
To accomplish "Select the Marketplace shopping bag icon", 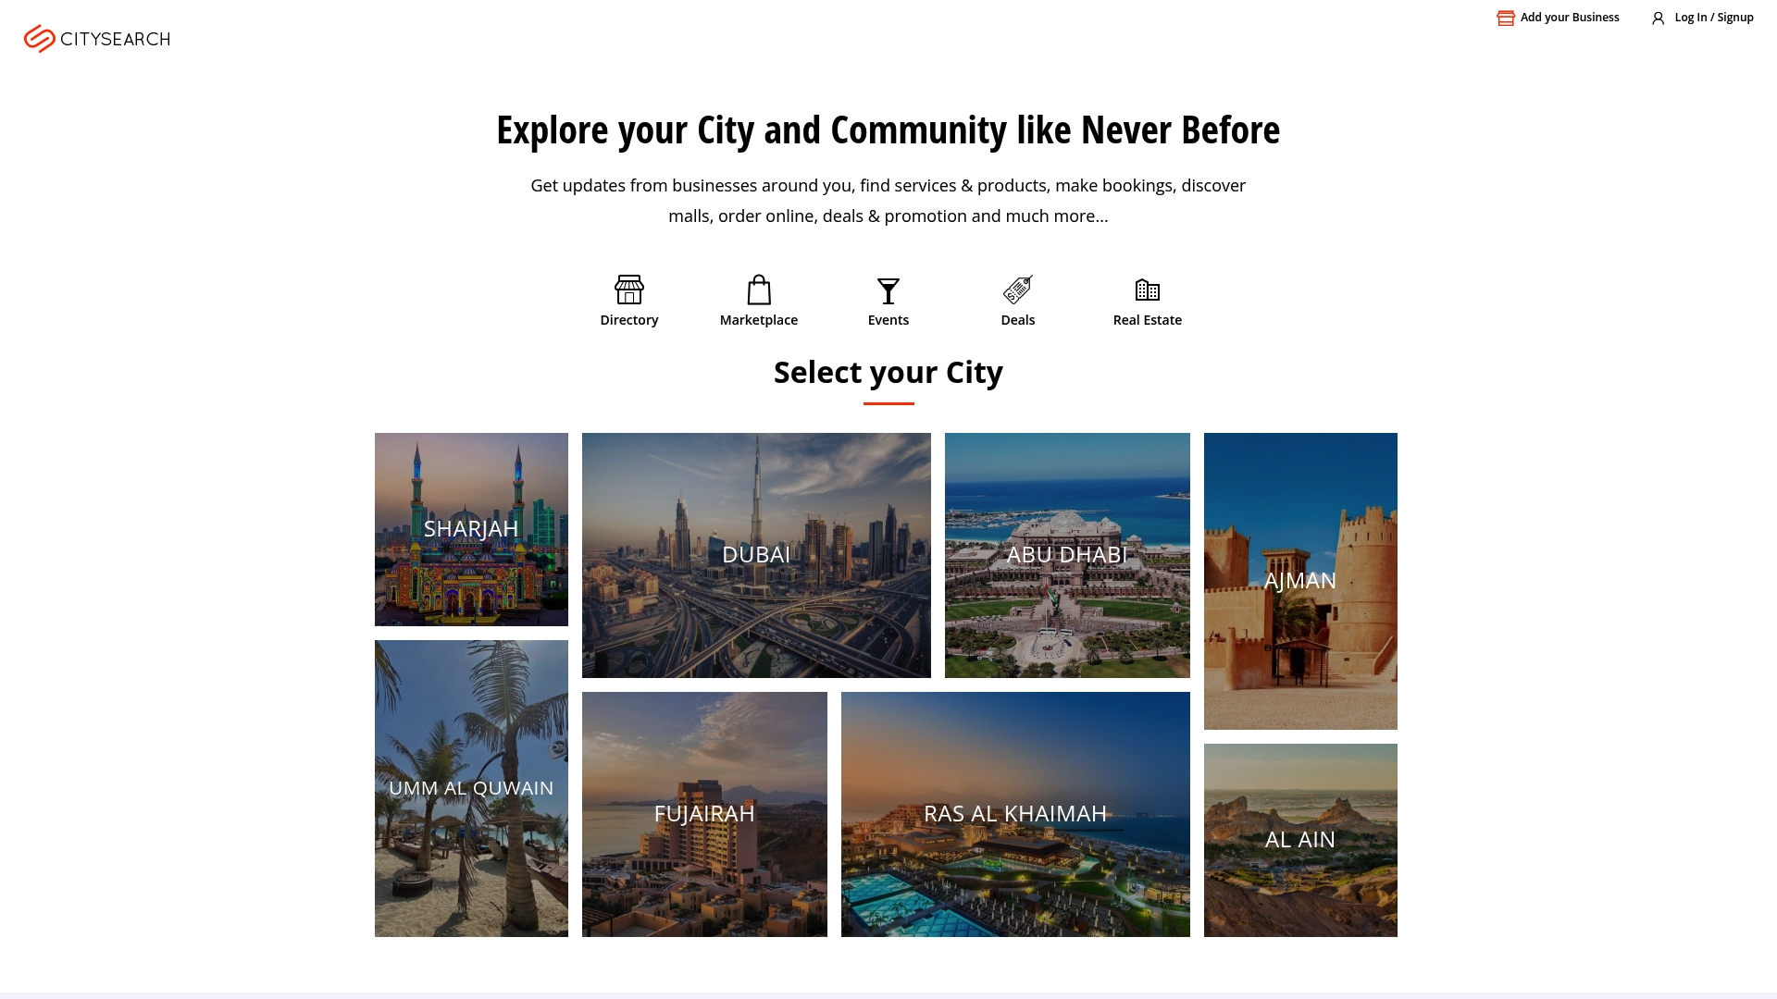I will click(x=759, y=290).
